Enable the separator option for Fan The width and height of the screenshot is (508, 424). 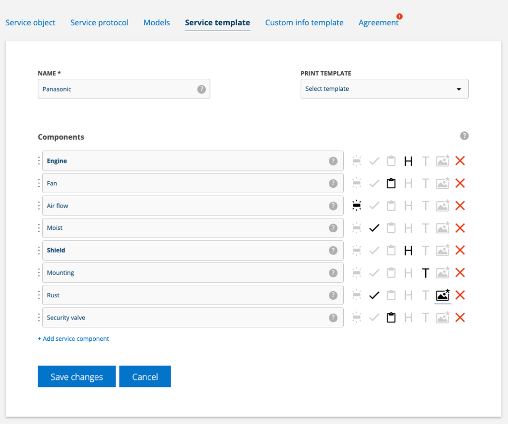coord(357,183)
